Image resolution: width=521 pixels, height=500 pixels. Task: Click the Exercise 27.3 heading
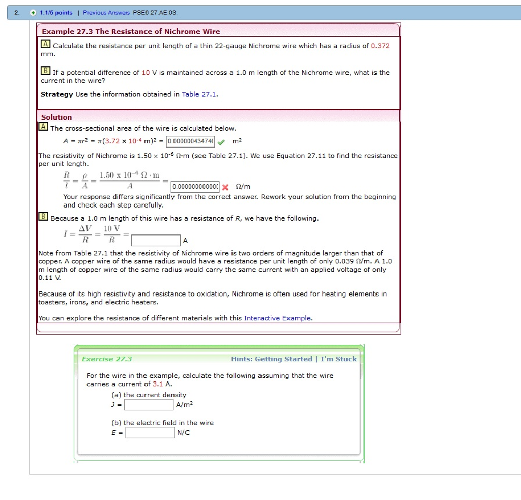pyautogui.click(x=106, y=359)
